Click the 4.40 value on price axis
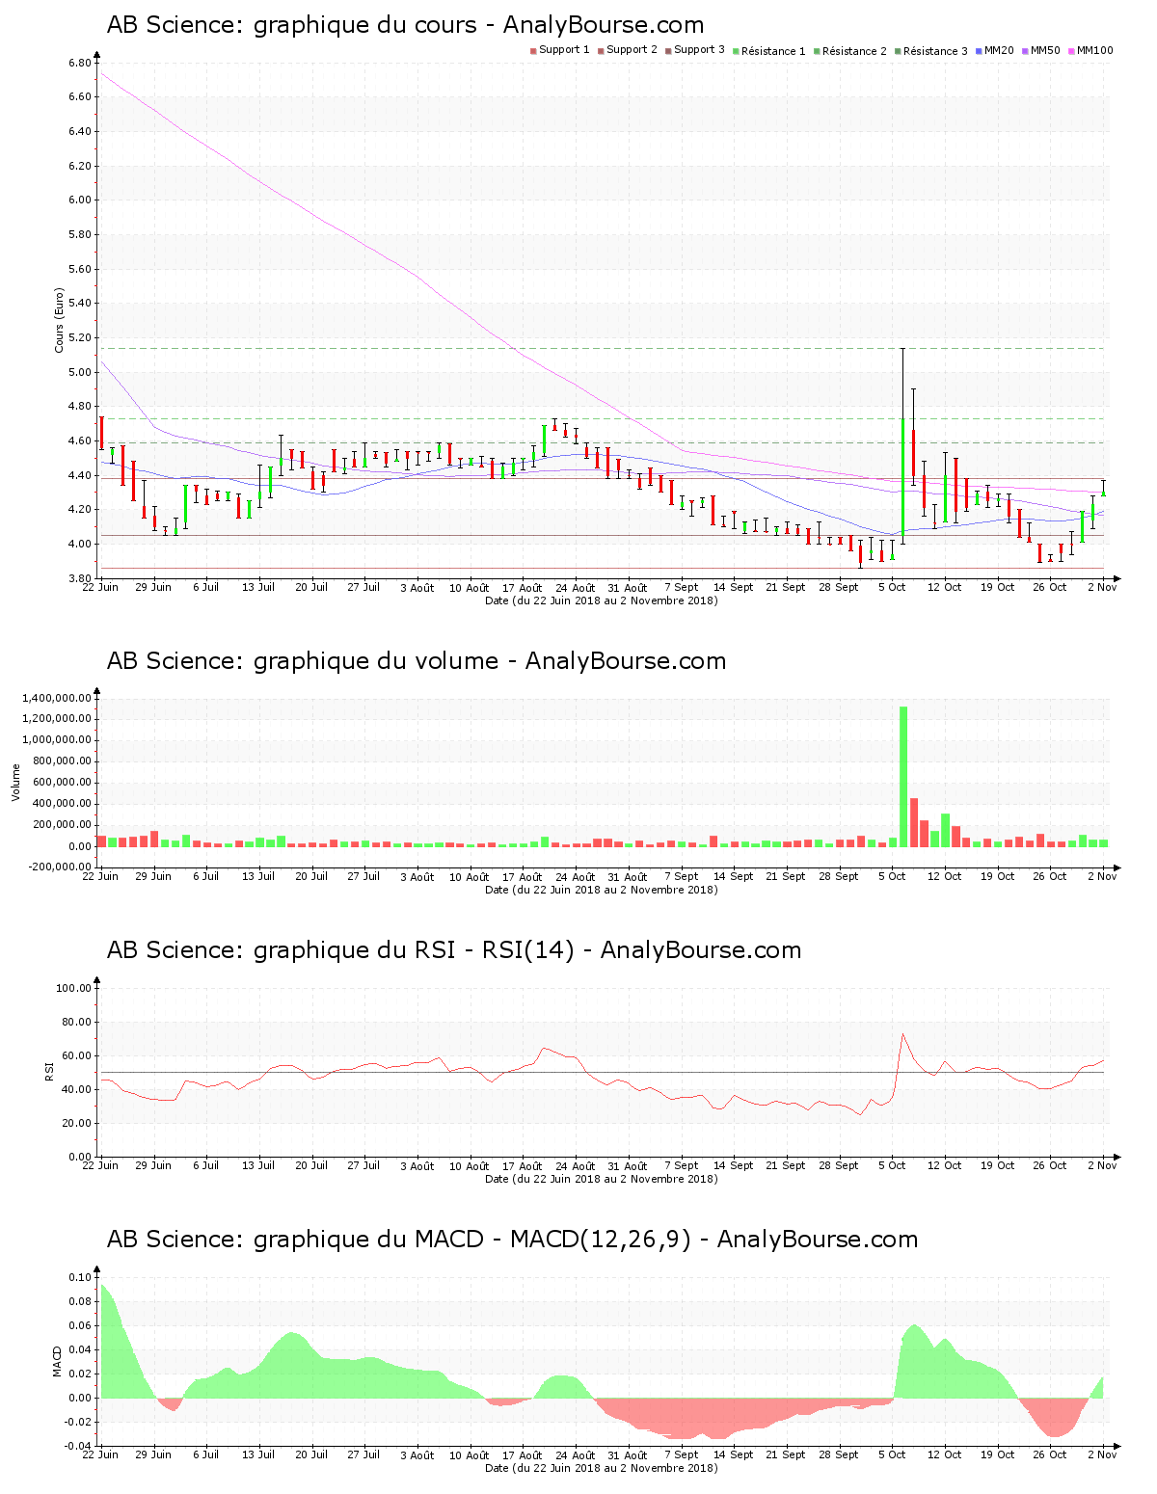 (x=80, y=475)
